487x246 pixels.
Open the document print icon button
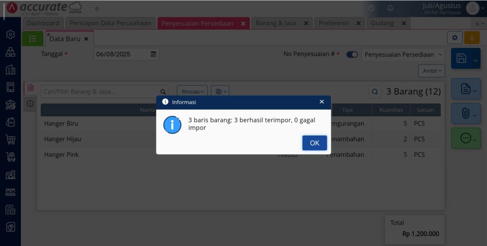[x=465, y=89]
